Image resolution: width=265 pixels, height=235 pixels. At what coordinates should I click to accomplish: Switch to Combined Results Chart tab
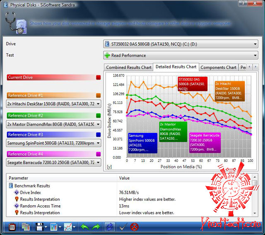coord(129,67)
